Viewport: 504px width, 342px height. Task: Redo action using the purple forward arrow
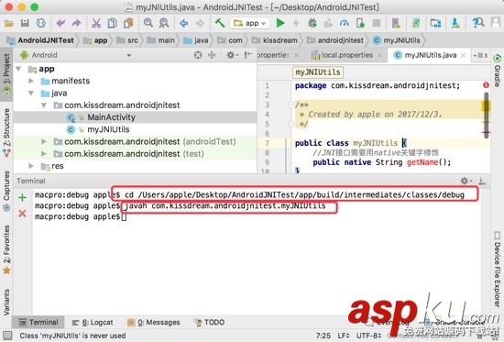tap(76, 23)
